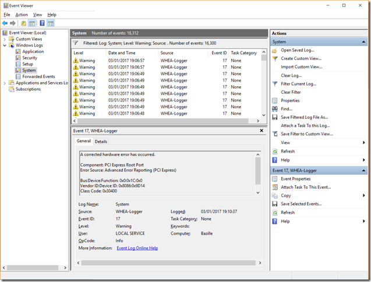Click the Event Log Online Help link

click(137, 248)
